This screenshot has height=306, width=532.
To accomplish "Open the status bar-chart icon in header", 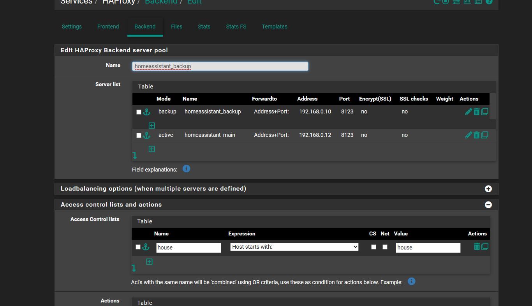I will click(467, 2).
